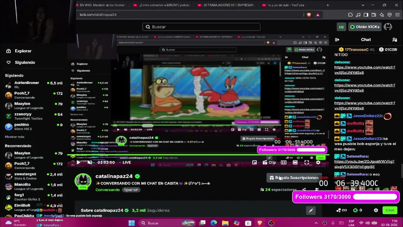Open AdrienBroner followed channel
Image resolution: width=403 pixels, height=227 pixels.
34,85
